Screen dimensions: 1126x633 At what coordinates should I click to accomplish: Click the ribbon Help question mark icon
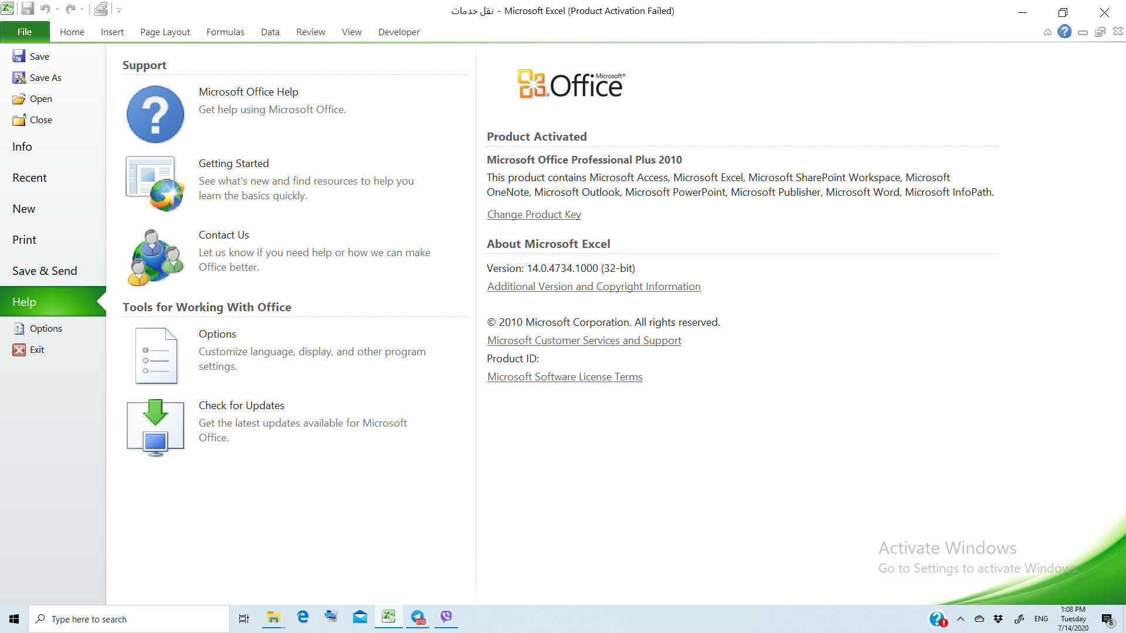[1064, 32]
